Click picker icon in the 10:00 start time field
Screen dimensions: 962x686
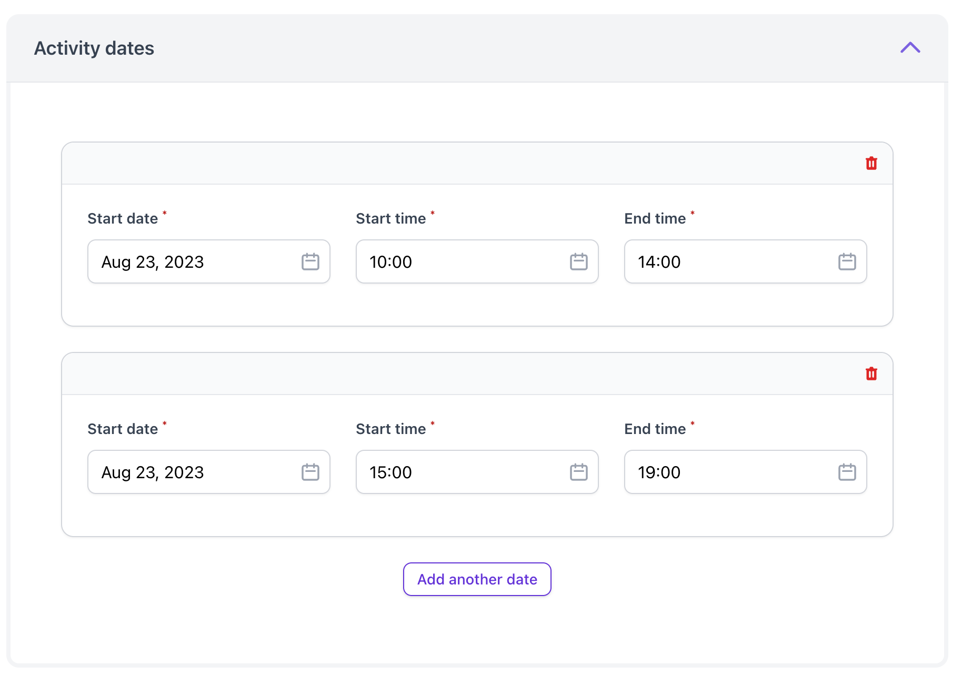coord(578,261)
